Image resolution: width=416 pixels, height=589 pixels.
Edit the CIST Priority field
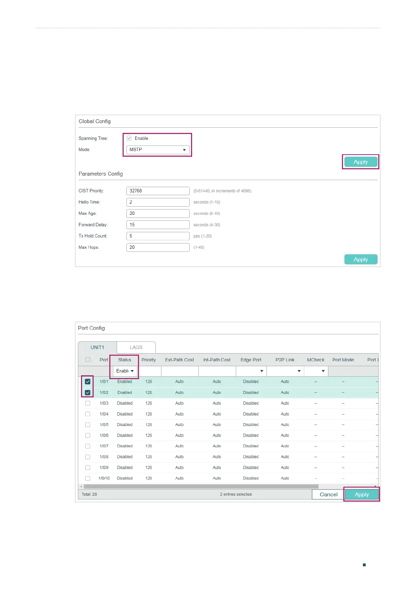[x=158, y=191]
